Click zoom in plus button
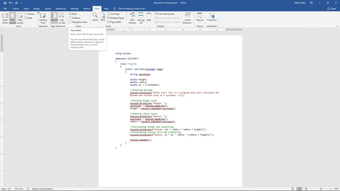340x191 pixels. coord(331,189)
